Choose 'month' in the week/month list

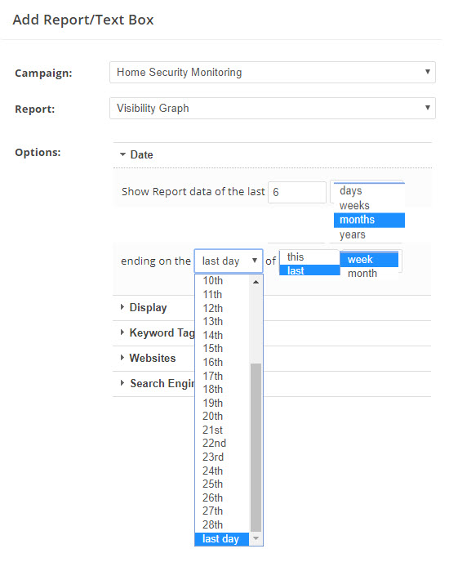coord(369,274)
